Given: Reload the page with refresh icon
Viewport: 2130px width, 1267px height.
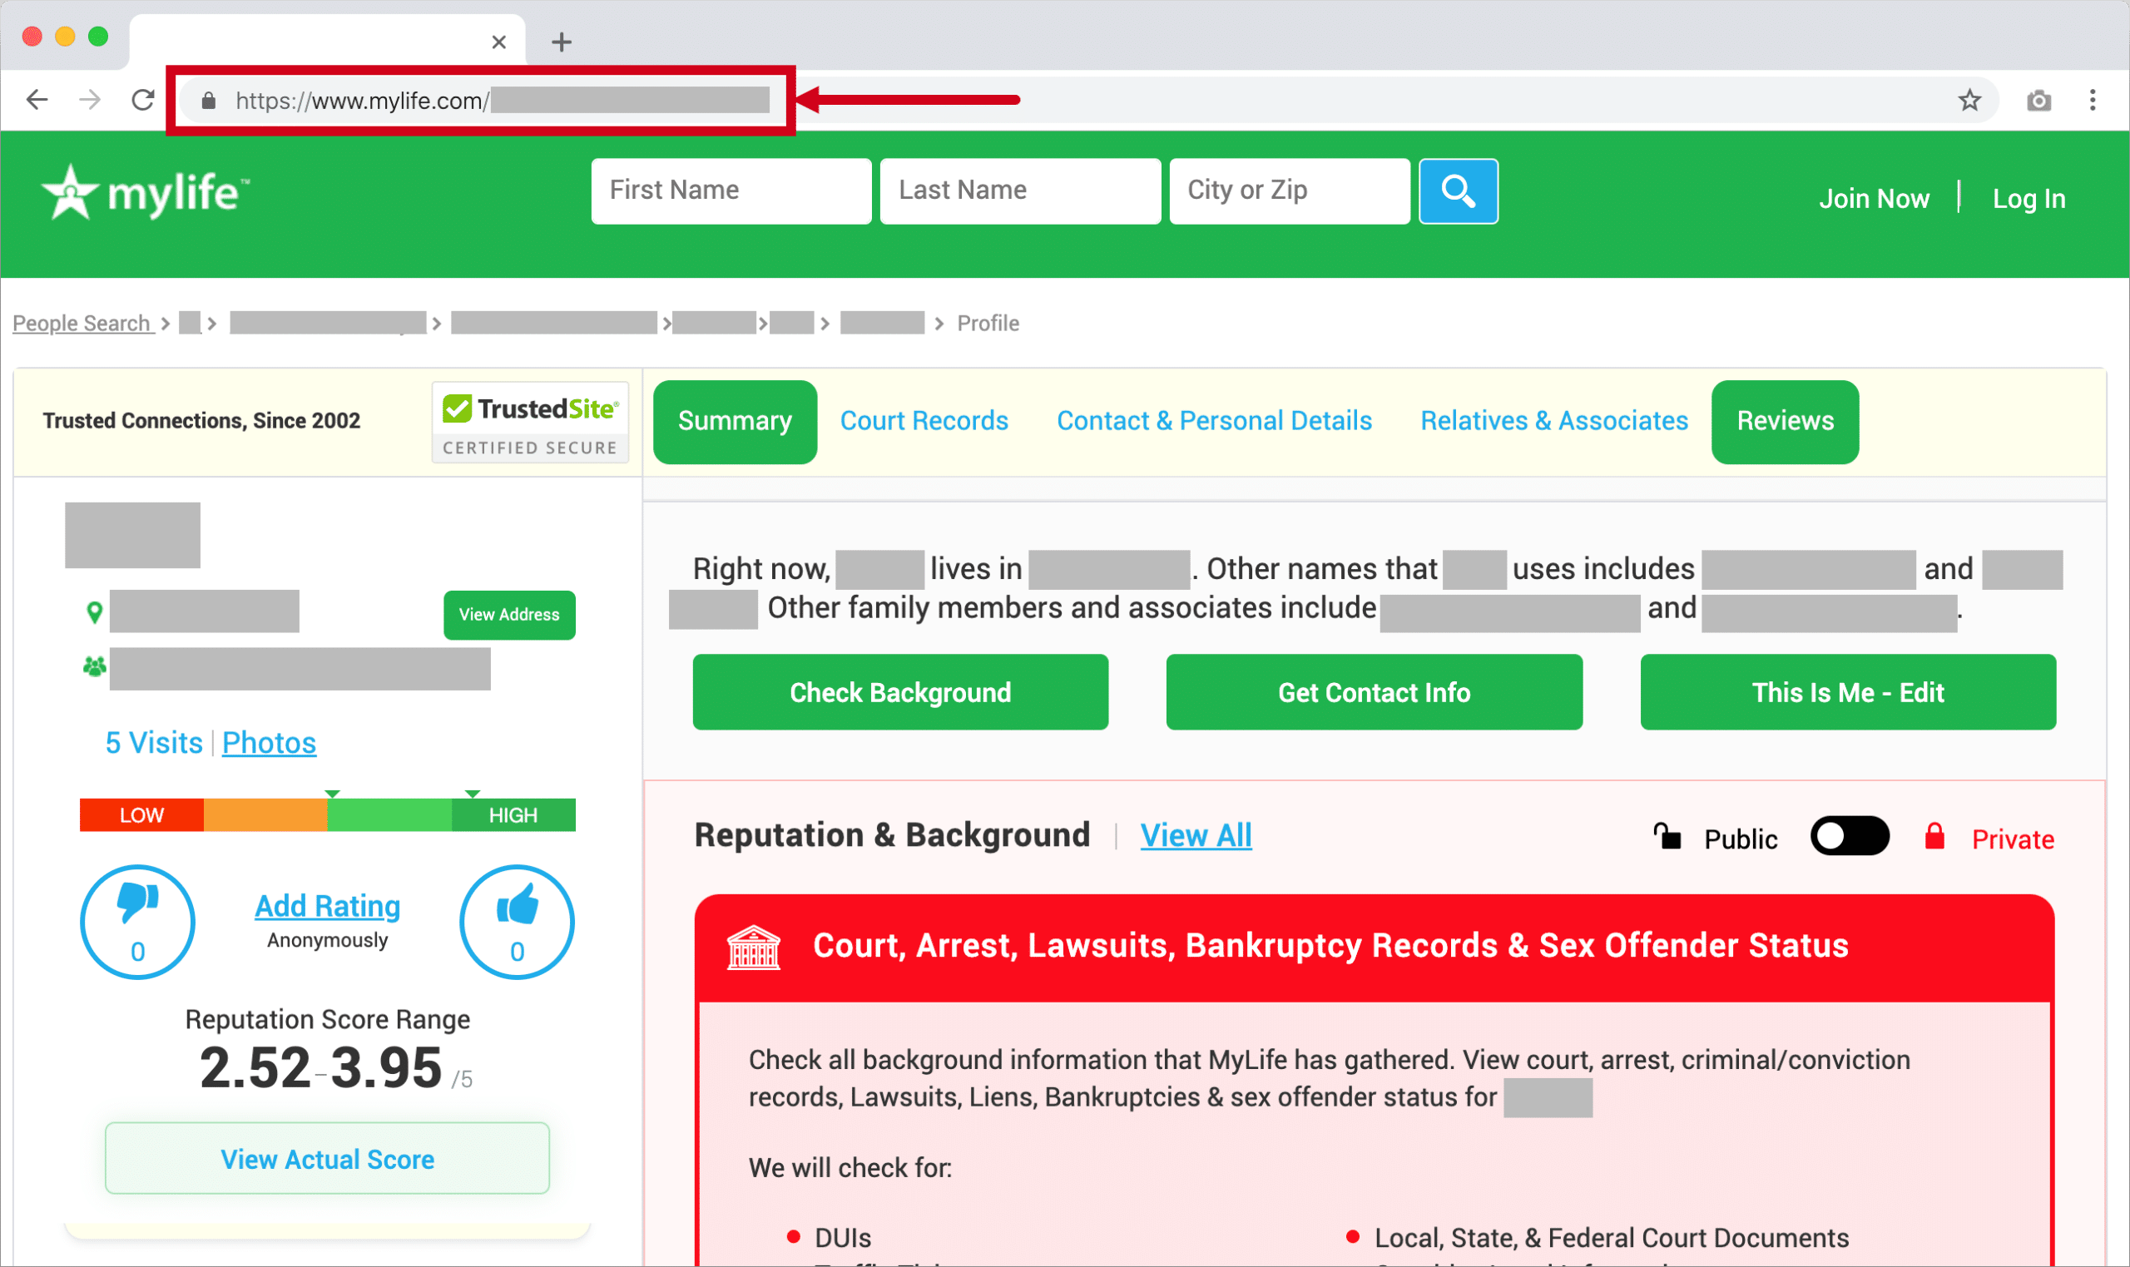Looking at the screenshot, I should [x=142, y=100].
